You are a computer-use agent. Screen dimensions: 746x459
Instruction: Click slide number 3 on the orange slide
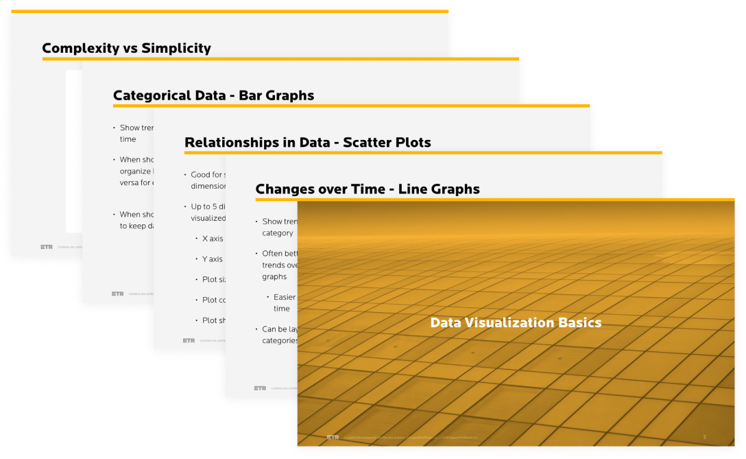pos(704,436)
